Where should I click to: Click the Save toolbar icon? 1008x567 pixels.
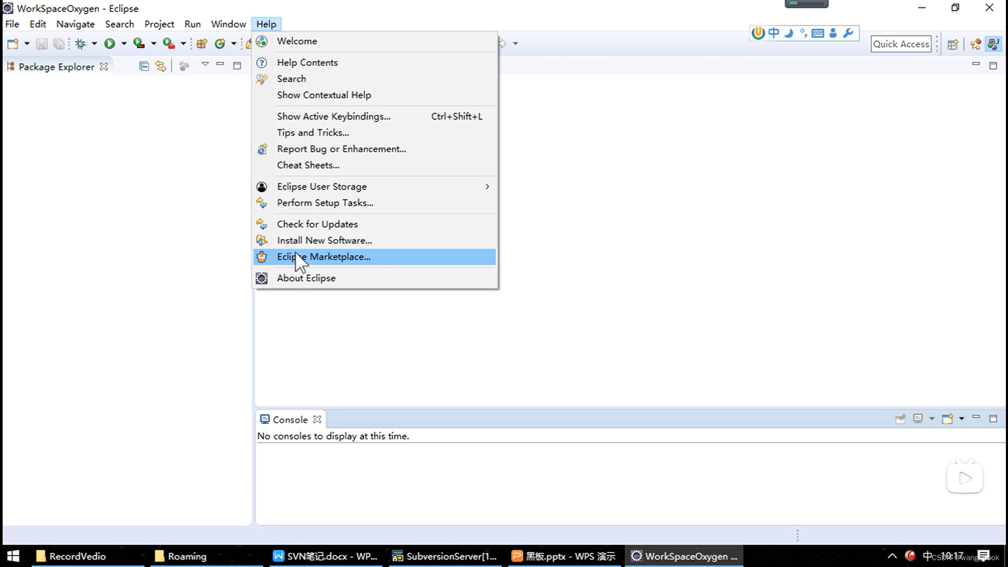[41, 44]
